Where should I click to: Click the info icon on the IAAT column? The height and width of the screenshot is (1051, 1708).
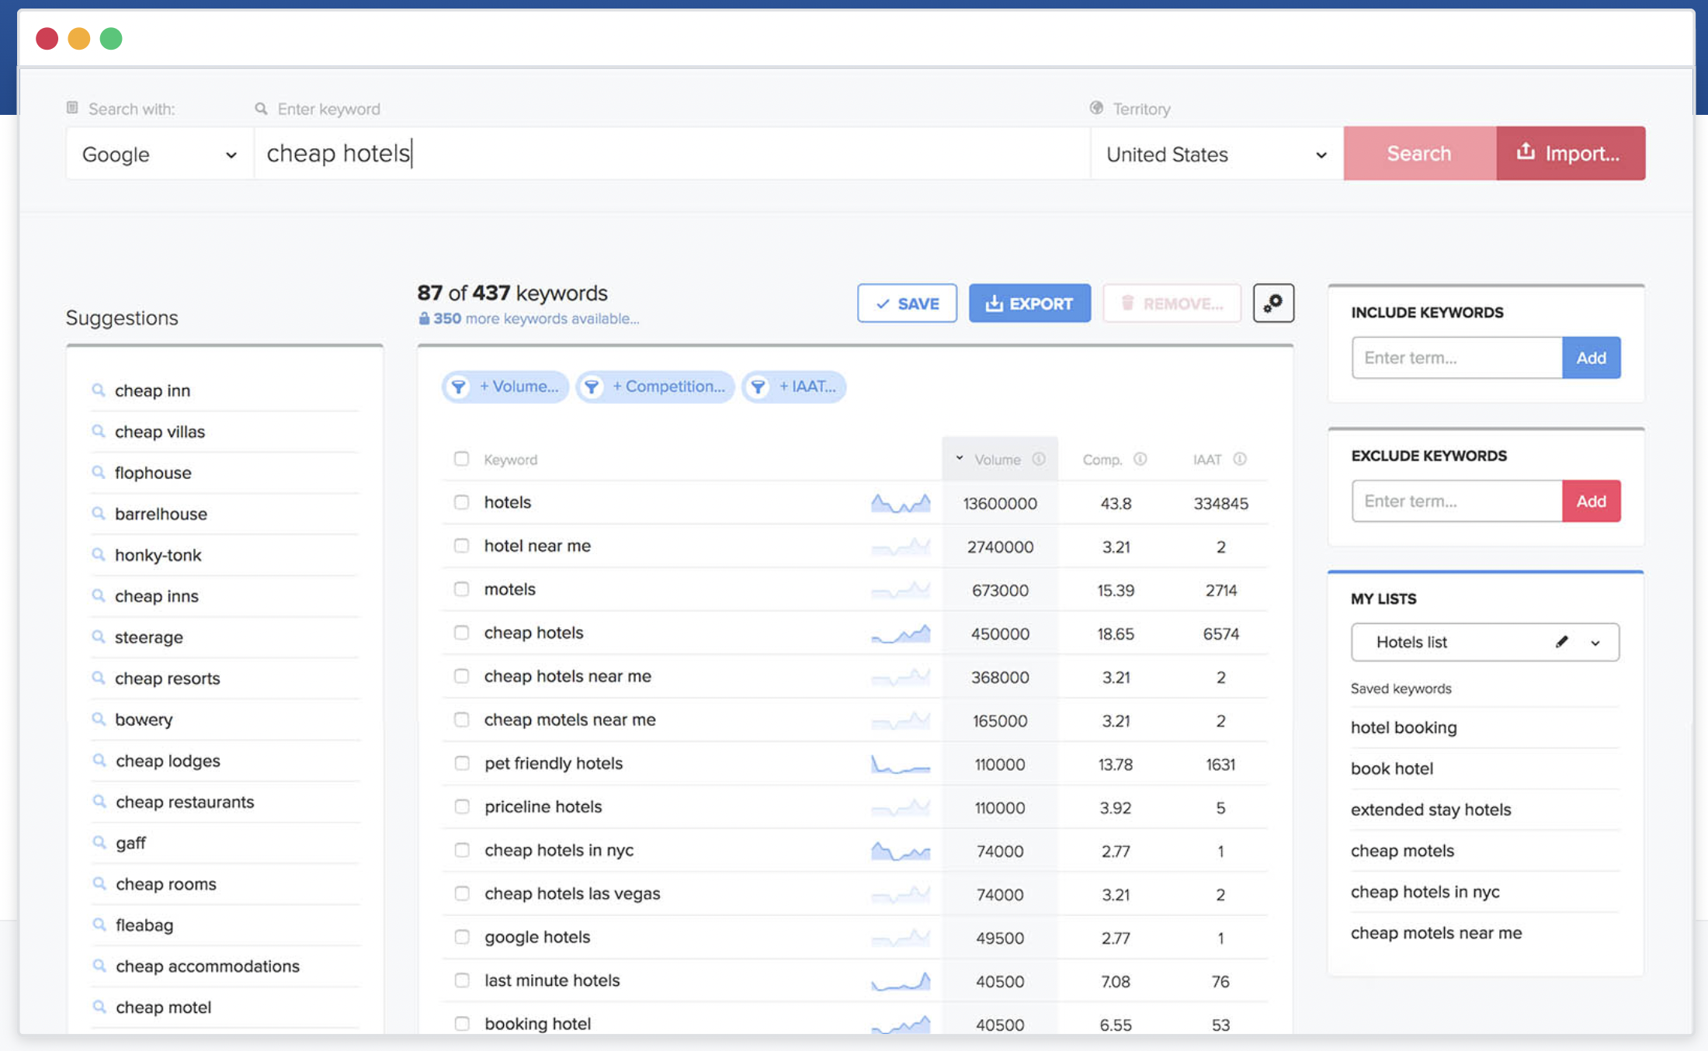point(1240,459)
